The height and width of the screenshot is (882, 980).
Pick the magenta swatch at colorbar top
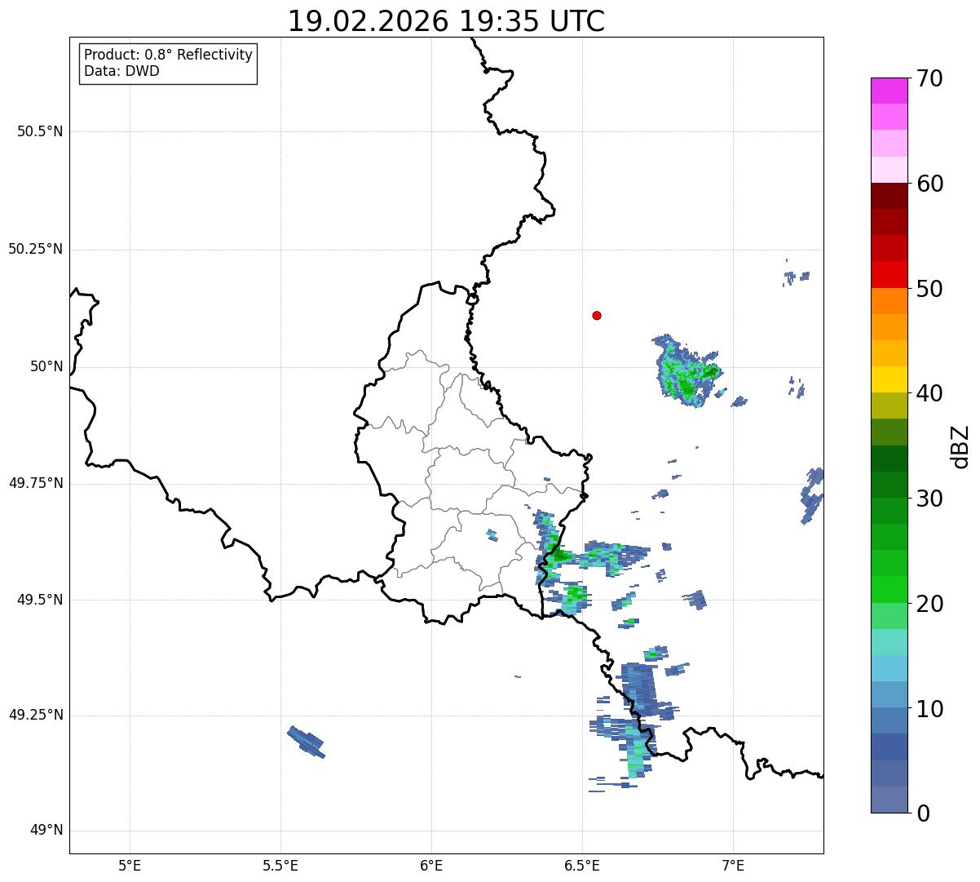889,91
